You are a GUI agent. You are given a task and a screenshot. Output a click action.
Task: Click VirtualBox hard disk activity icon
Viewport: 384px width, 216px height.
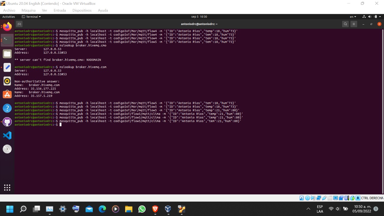(301, 198)
